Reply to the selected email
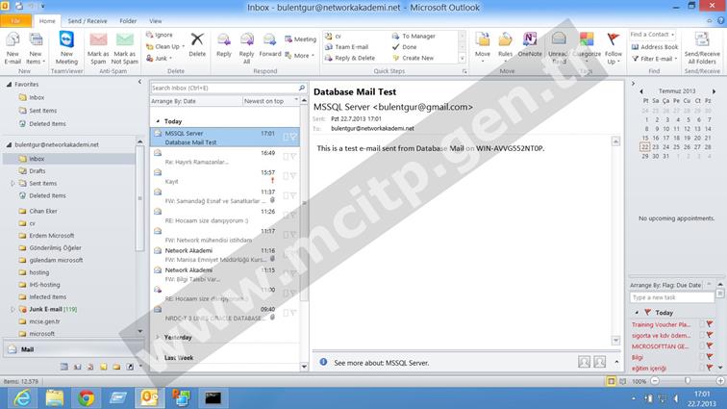 pyautogui.click(x=224, y=45)
